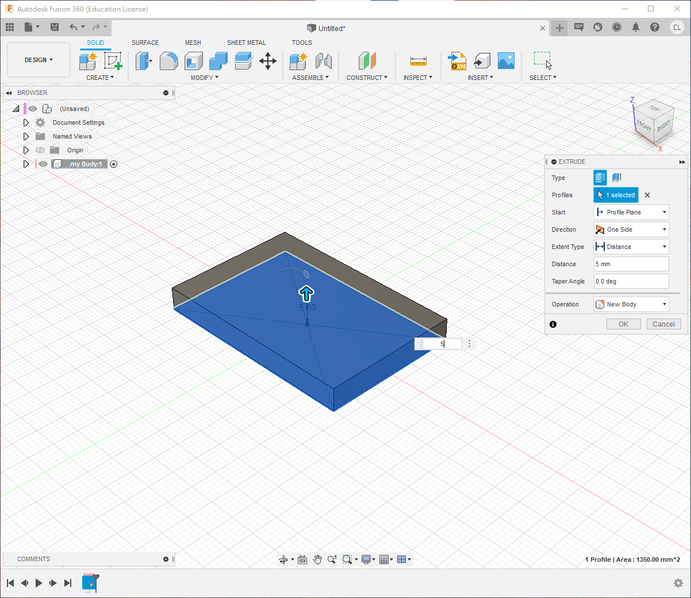Click the Save icon in title toolbar
Image resolution: width=691 pixels, height=598 pixels.
click(x=55, y=27)
